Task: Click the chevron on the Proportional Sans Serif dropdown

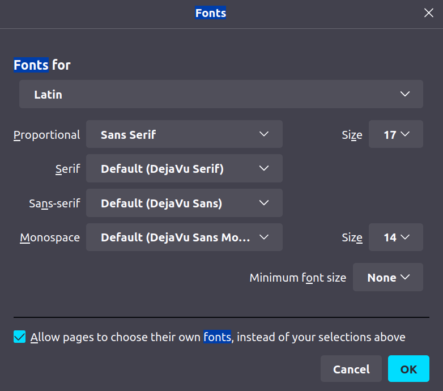Action: 263,134
